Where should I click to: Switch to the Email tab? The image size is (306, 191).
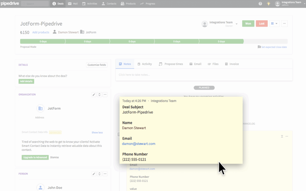coord(195,64)
